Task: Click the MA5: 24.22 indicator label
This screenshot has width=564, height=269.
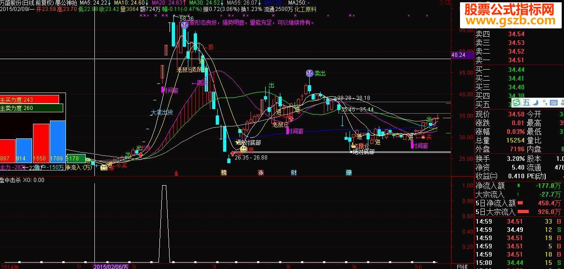Action: (x=96, y=3)
